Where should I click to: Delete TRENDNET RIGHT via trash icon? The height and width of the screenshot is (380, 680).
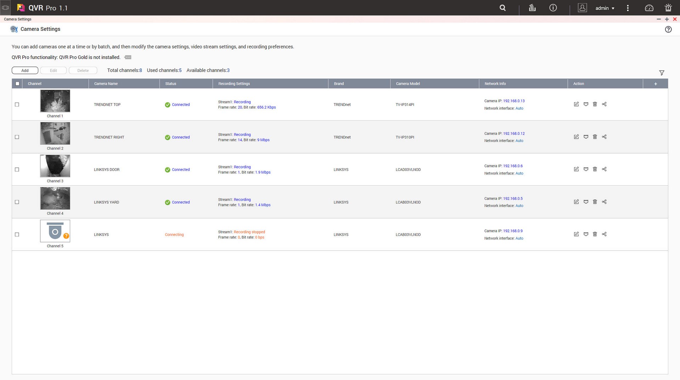[x=595, y=137]
